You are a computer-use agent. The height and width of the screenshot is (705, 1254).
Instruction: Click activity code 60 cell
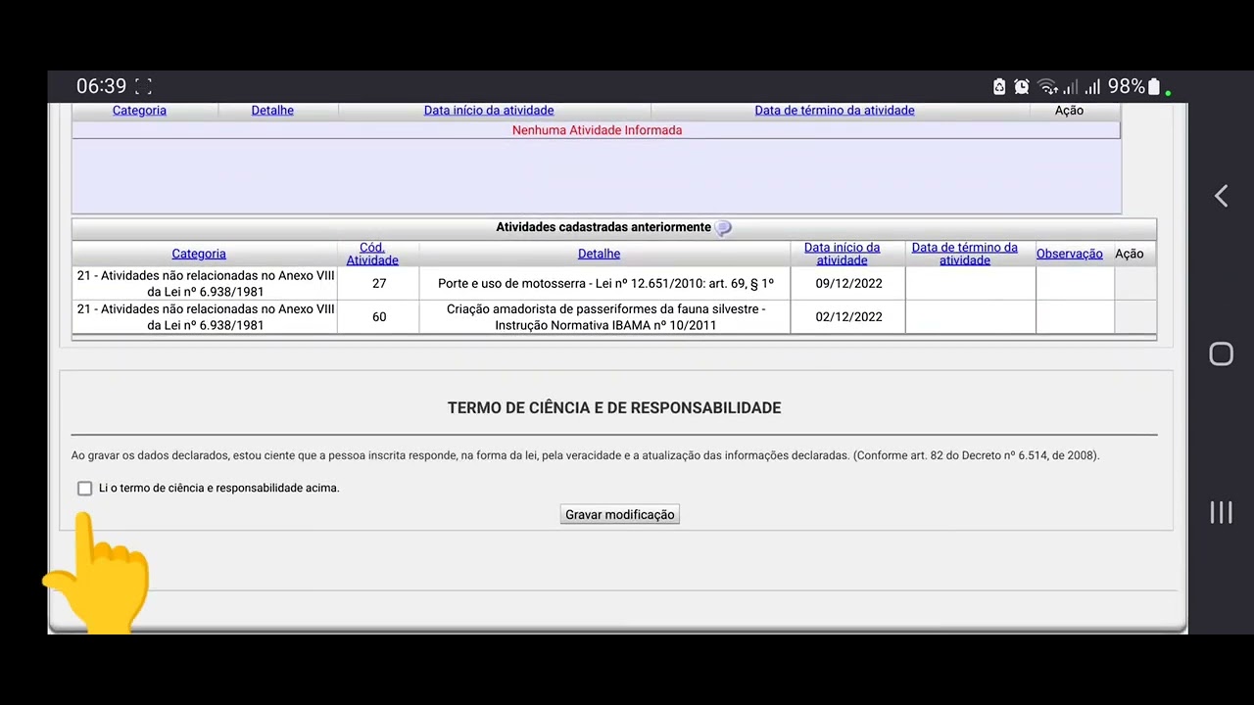[379, 317]
